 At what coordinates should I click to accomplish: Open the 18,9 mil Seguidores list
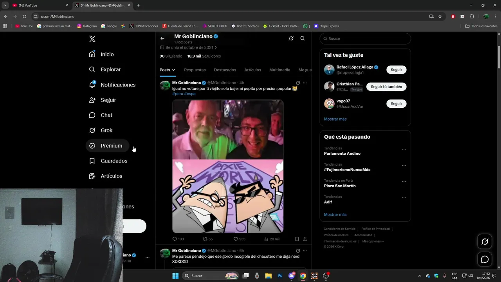coord(204,56)
